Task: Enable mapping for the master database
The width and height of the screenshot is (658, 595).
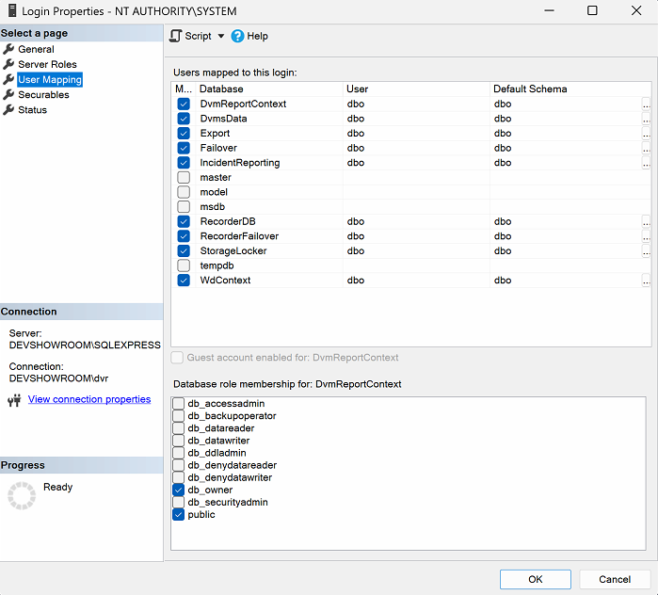Action: [x=184, y=177]
